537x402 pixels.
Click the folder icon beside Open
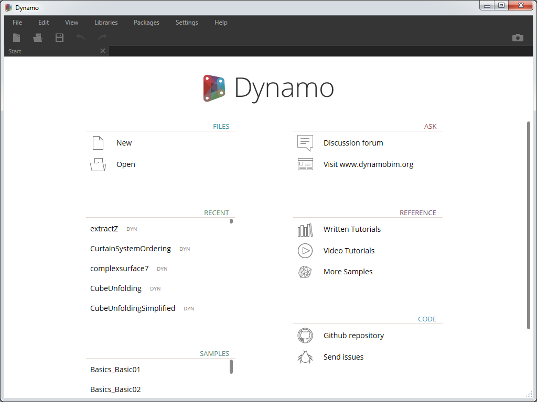[98, 164]
